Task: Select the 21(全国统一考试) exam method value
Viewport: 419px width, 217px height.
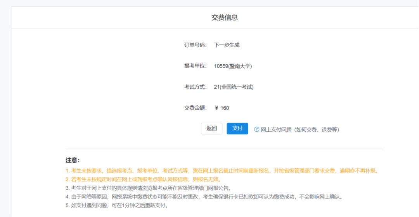Action: pyautogui.click(x=234, y=87)
